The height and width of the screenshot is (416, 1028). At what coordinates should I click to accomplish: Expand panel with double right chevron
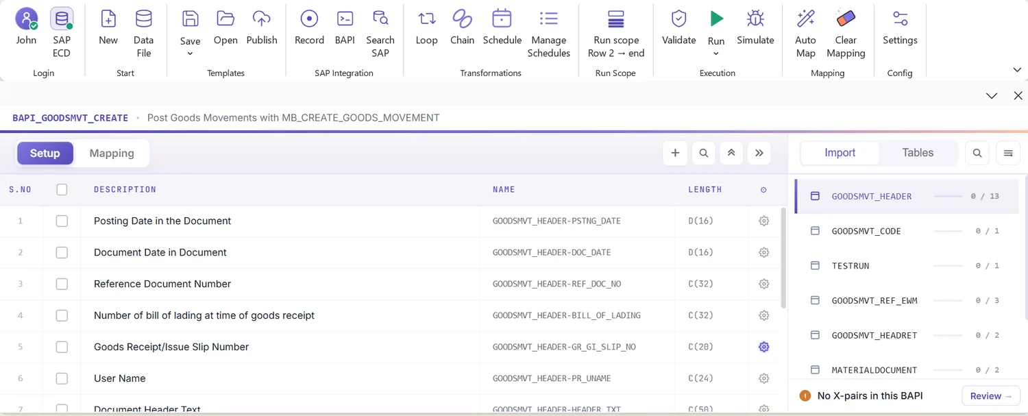(759, 153)
